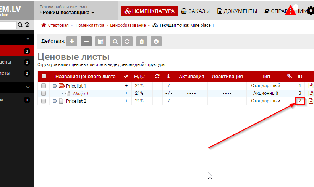Open document icon for Pricelist 1 row
The width and height of the screenshot is (314, 187).
pyautogui.click(x=311, y=86)
